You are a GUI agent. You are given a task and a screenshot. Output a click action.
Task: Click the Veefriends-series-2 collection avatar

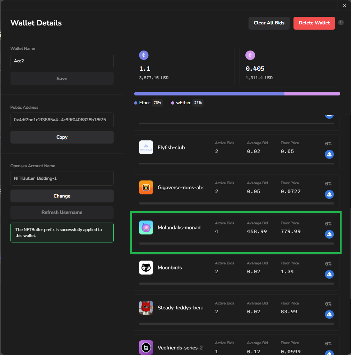(x=146, y=347)
